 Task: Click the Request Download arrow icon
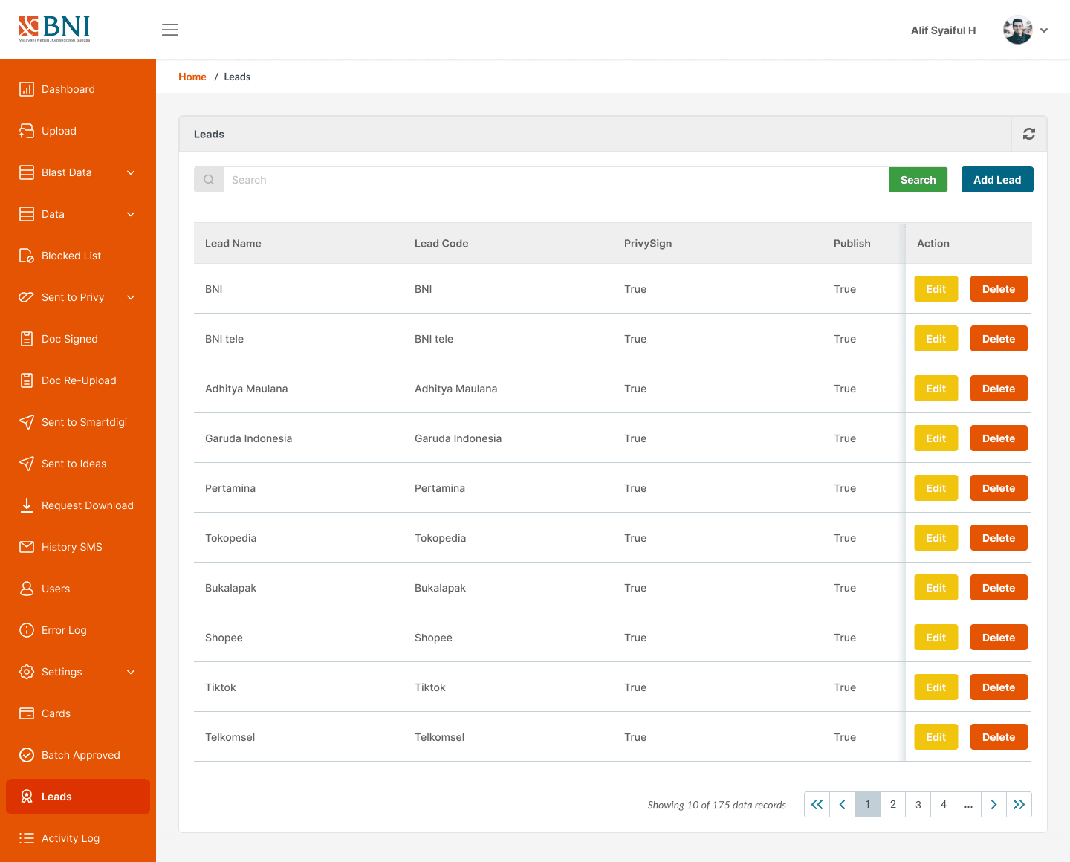pyautogui.click(x=27, y=505)
